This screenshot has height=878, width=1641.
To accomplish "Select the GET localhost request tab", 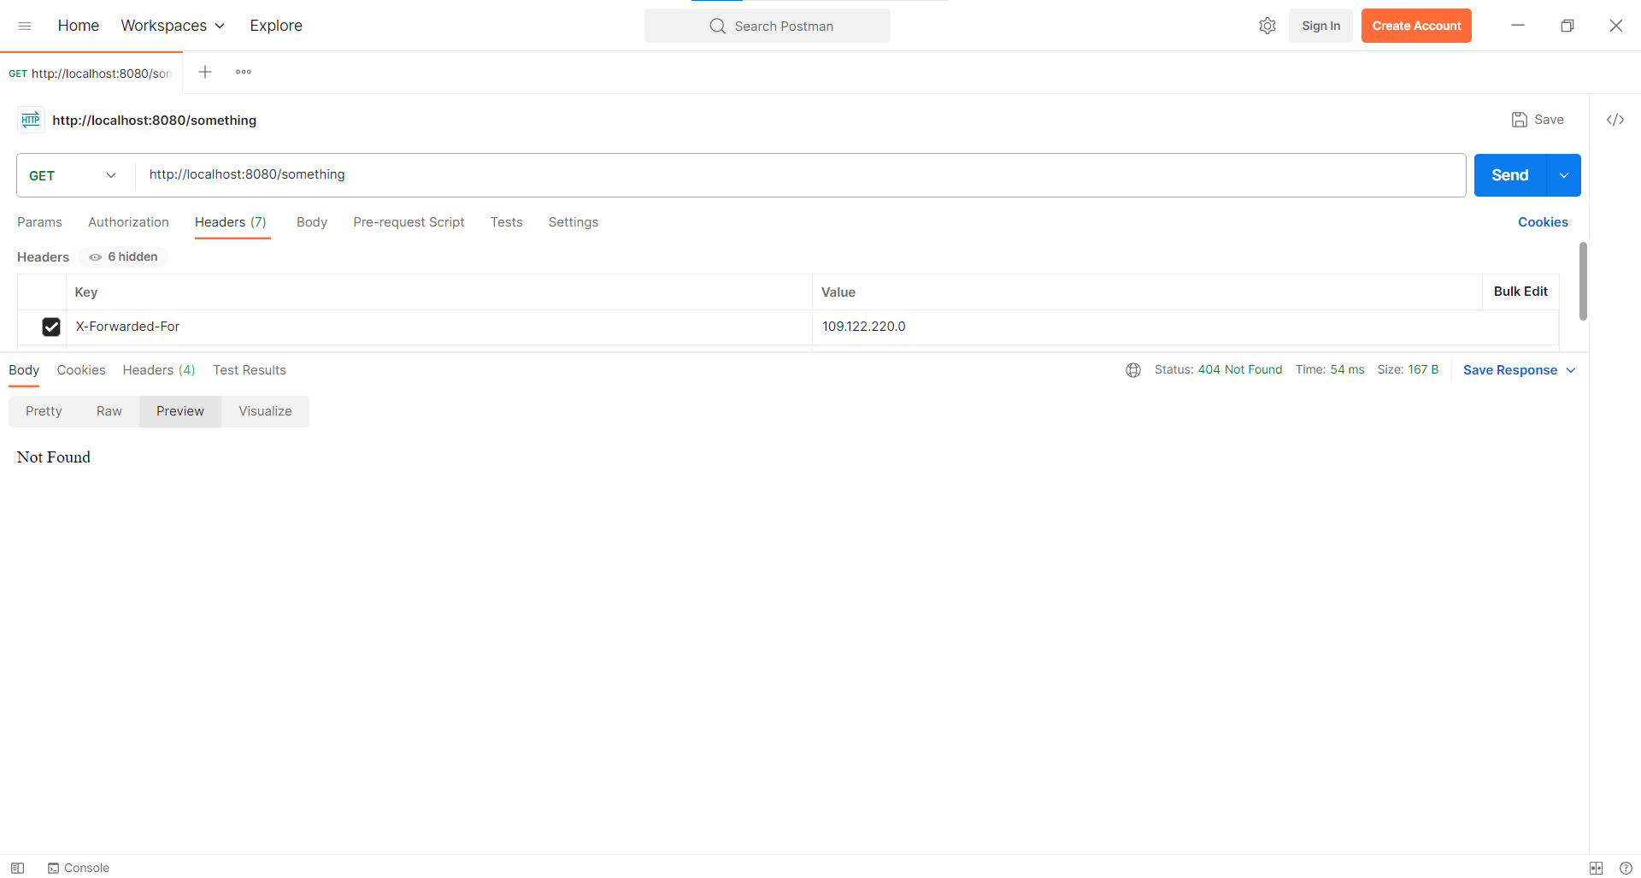I will 91,74.
